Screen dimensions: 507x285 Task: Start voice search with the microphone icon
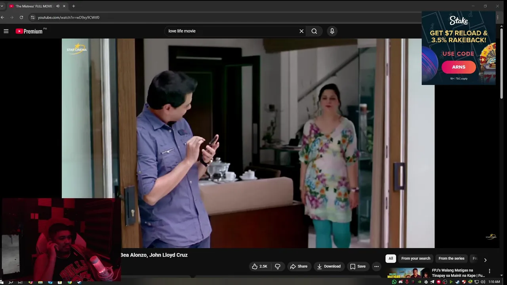coord(332,31)
